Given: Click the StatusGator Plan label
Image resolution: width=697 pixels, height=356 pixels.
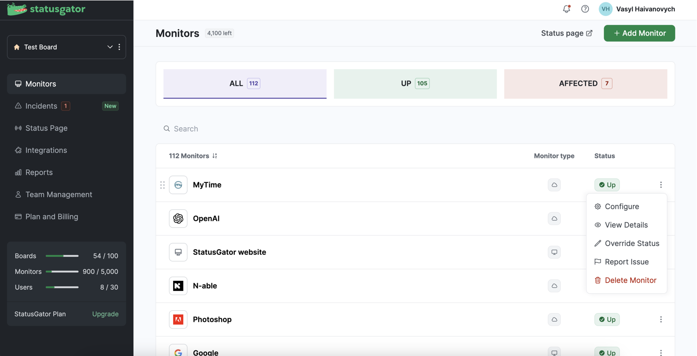Looking at the screenshot, I should (40, 314).
